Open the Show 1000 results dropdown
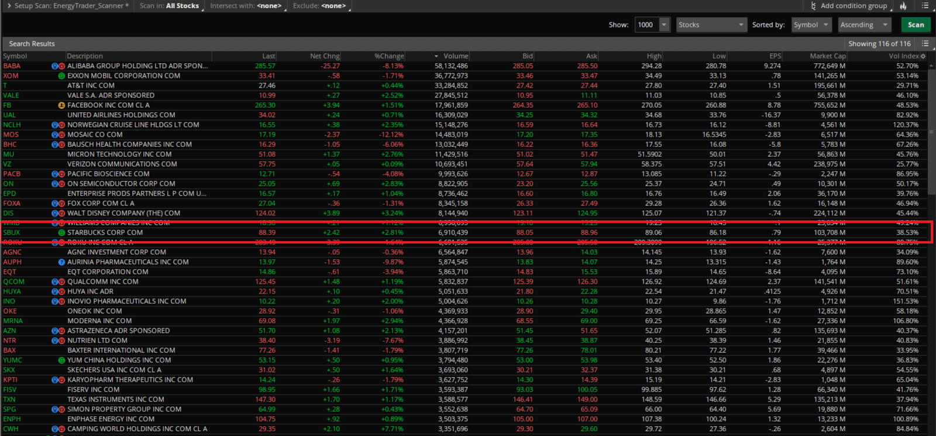 tap(664, 25)
